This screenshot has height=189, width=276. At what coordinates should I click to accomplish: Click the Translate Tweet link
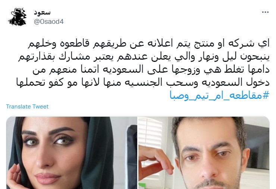[27, 107]
